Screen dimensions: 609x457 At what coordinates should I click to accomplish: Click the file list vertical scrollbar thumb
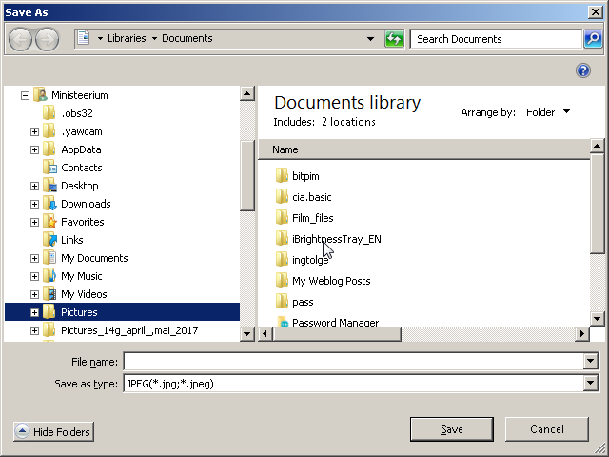pyautogui.click(x=597, y=203)
